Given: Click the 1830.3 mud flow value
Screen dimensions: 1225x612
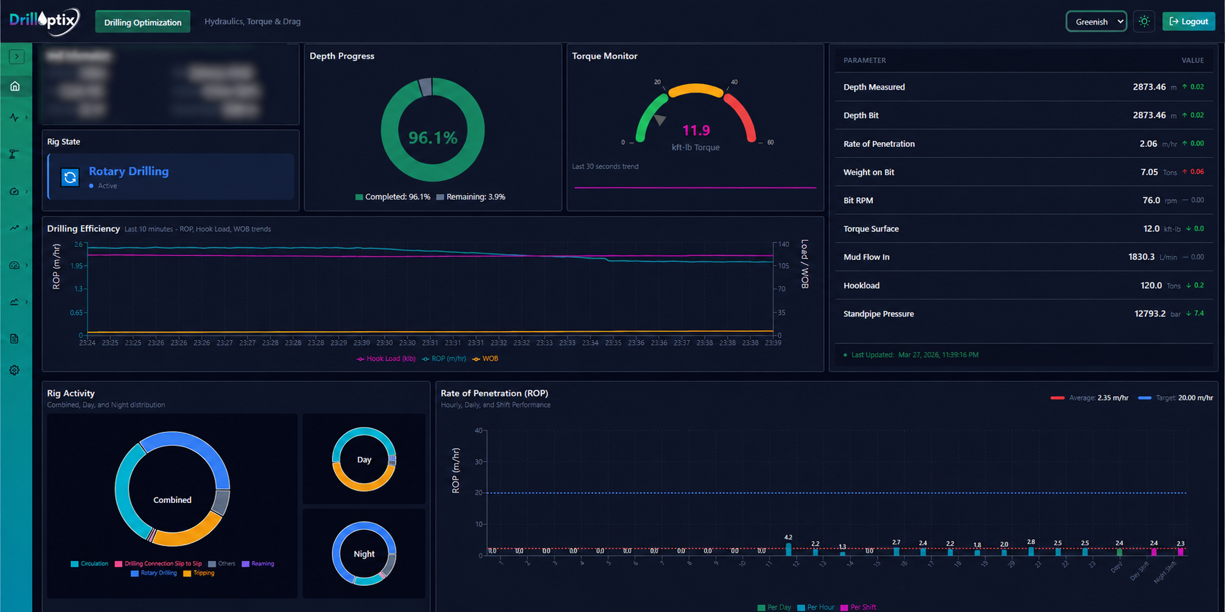Looking at the screenshot, I should click(1141, 257).
